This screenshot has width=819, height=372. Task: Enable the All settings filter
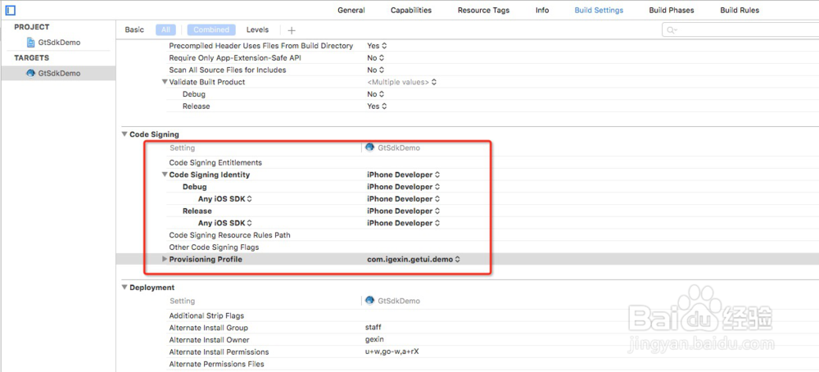tap(166, 30)
